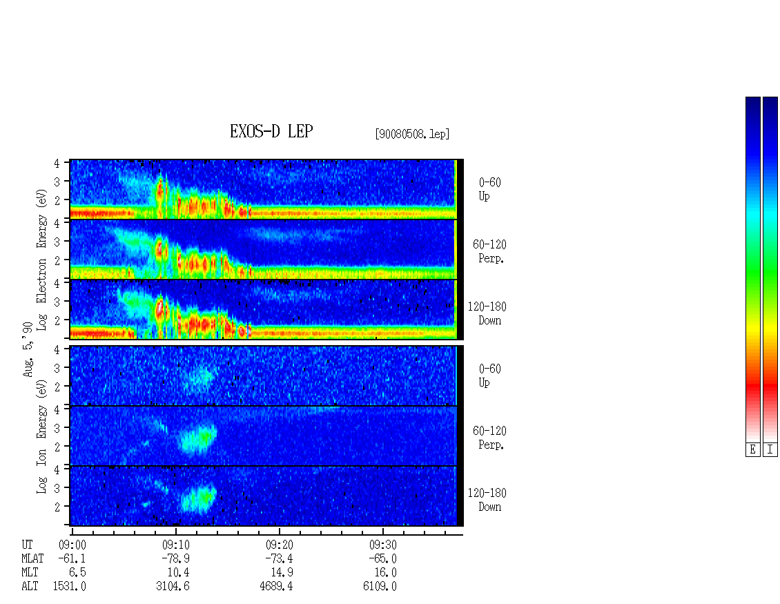Click the ALT value 6109.0
Screen dimensions: 780x604
click(x=380, y=587)
